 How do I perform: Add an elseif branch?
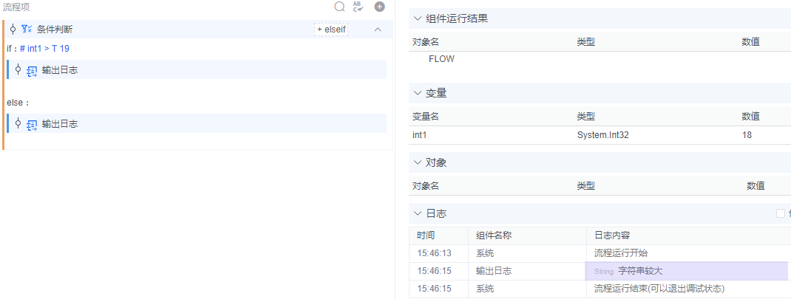click(x=331, y=30)
